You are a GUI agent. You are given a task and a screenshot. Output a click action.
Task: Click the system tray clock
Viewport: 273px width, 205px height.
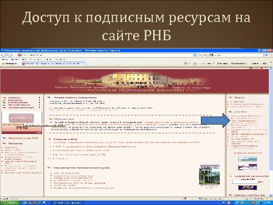[x=267, y=203]
